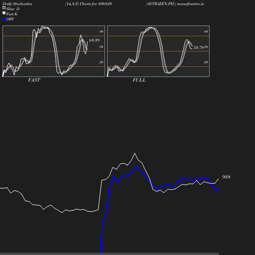Click the Slow D legend label
Viewport: 255px width, 255px height.
(13, 9)
